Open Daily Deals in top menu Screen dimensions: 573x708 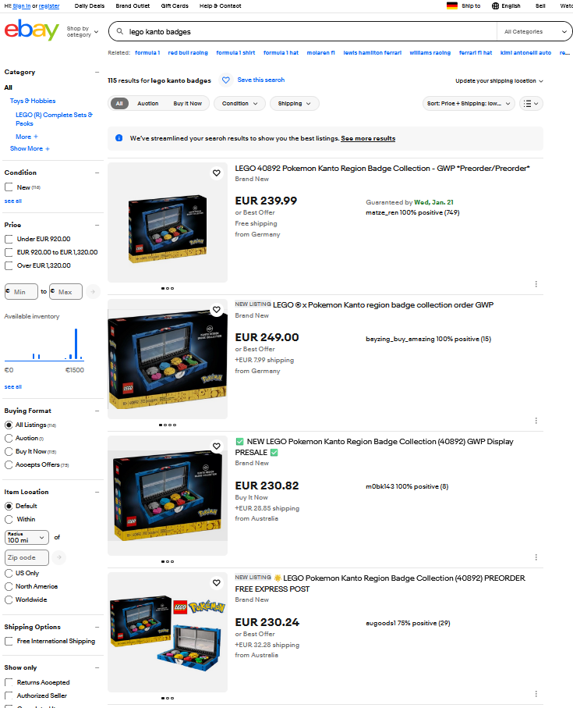(x=90, y=6)
